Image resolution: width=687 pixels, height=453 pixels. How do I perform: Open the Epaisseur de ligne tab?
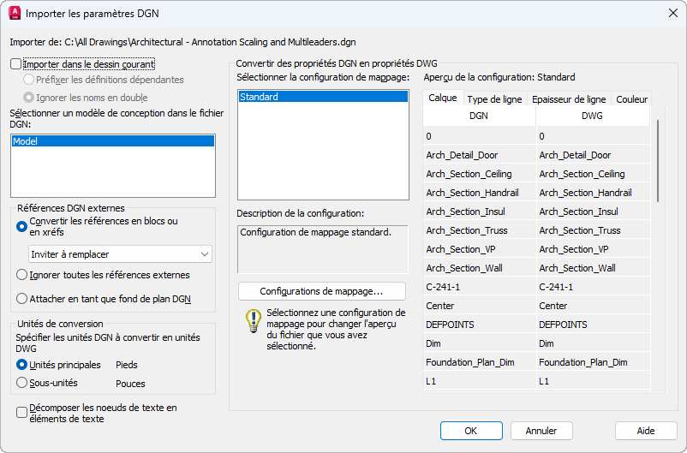pos(569,99)
